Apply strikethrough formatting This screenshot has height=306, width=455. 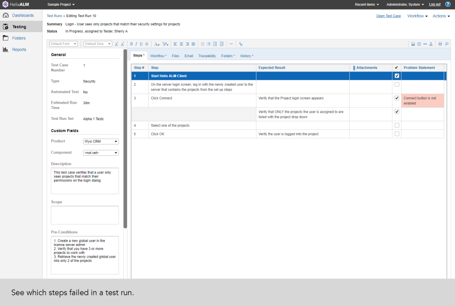coord(146,44)
